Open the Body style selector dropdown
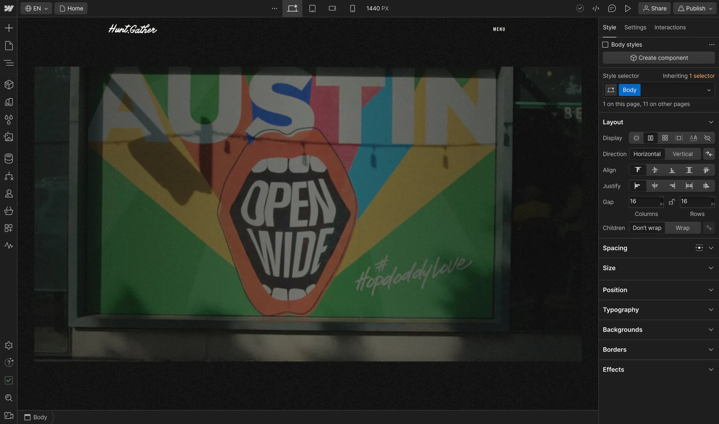 pos(709,90)
